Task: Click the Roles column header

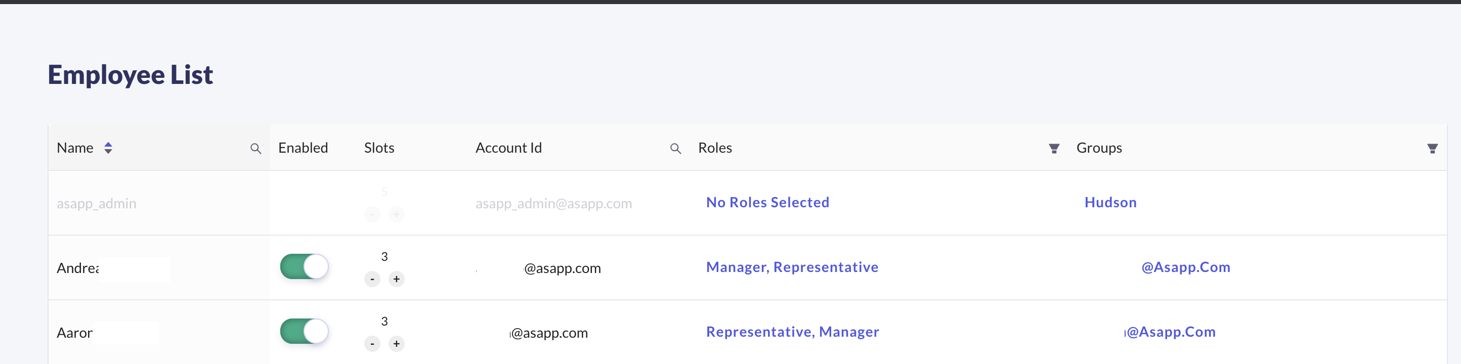Action: pos(715,148)
